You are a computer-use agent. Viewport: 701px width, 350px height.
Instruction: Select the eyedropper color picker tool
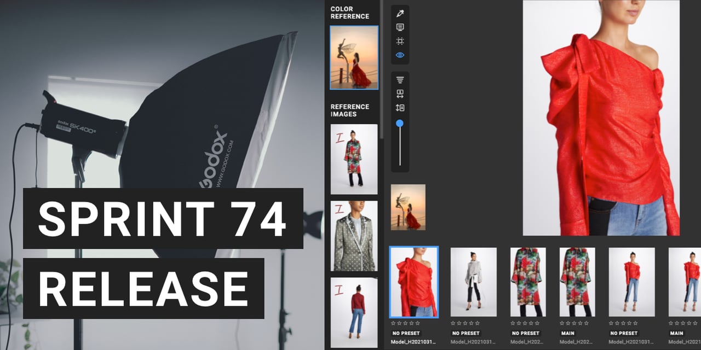pyautogui.click(x=400, y=13)
